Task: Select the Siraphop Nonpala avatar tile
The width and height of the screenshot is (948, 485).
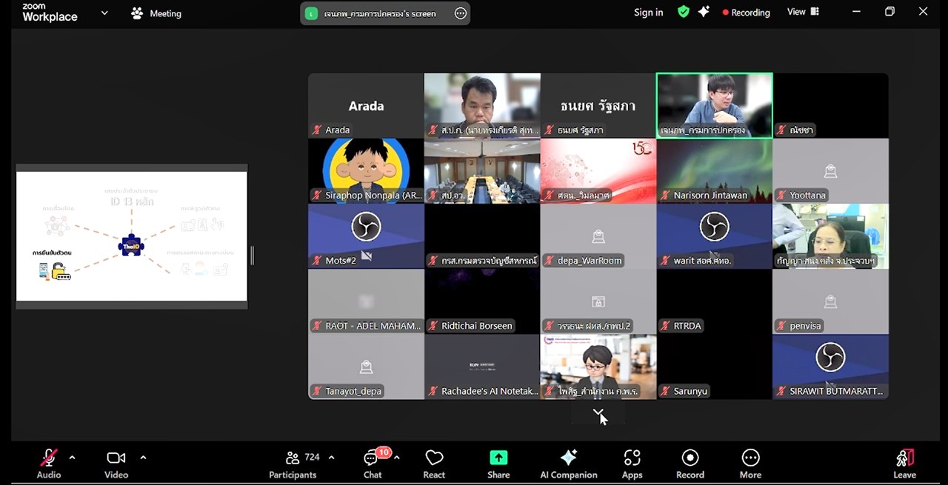Action: pos(366,170)
